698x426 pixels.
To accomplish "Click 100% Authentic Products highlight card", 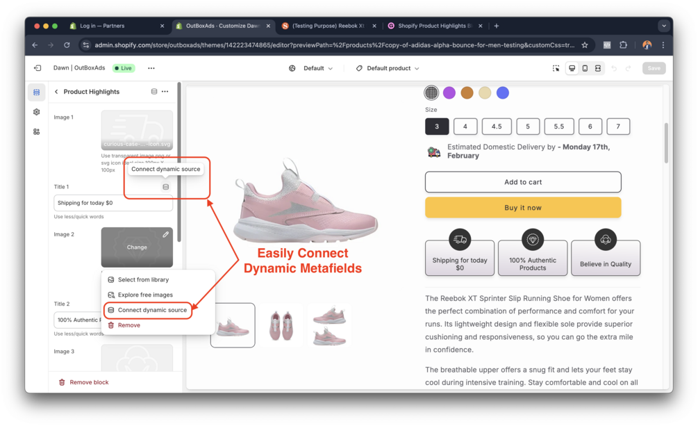I will (533, 258).
